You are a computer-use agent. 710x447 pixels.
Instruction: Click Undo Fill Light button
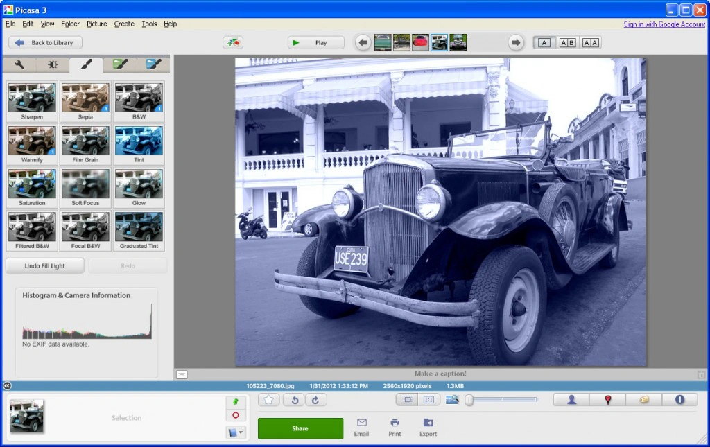(x=45, y=265)
